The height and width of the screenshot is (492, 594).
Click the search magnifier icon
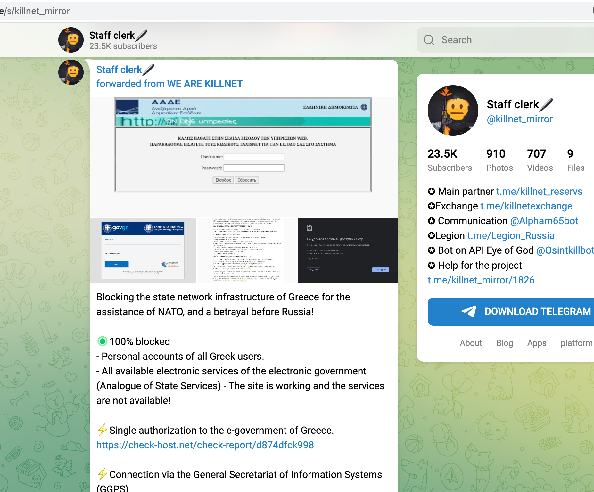[429, 40]
